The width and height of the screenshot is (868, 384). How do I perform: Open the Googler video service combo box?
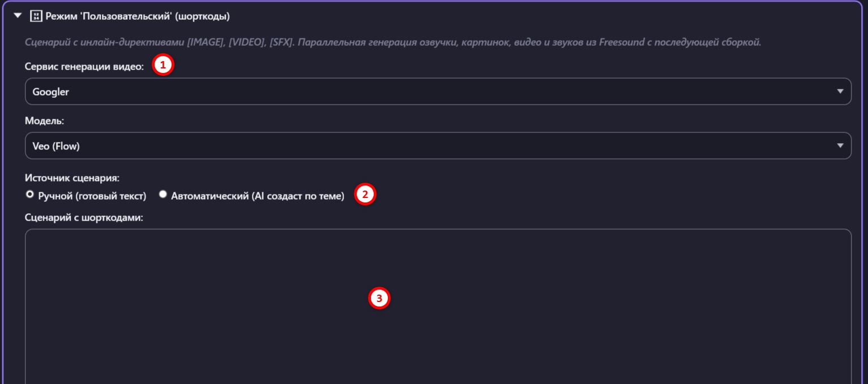point(438,92)
